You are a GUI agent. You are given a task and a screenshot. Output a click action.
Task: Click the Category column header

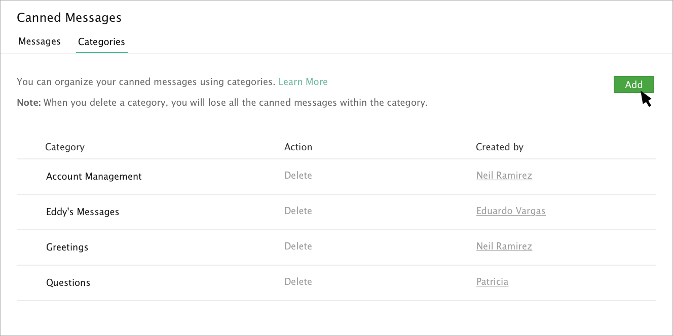click(x=65, y=147)
